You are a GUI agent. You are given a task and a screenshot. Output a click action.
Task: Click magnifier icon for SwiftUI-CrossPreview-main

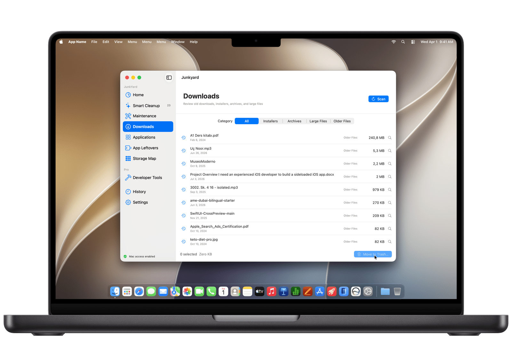390,216
